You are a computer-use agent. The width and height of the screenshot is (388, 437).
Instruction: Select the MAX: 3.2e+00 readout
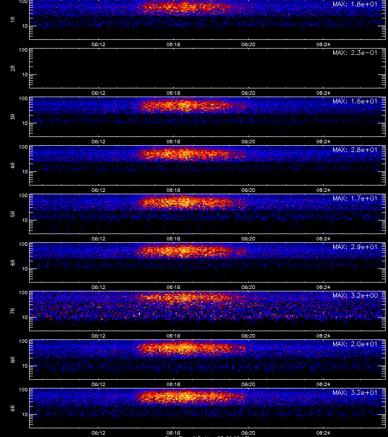355,295
